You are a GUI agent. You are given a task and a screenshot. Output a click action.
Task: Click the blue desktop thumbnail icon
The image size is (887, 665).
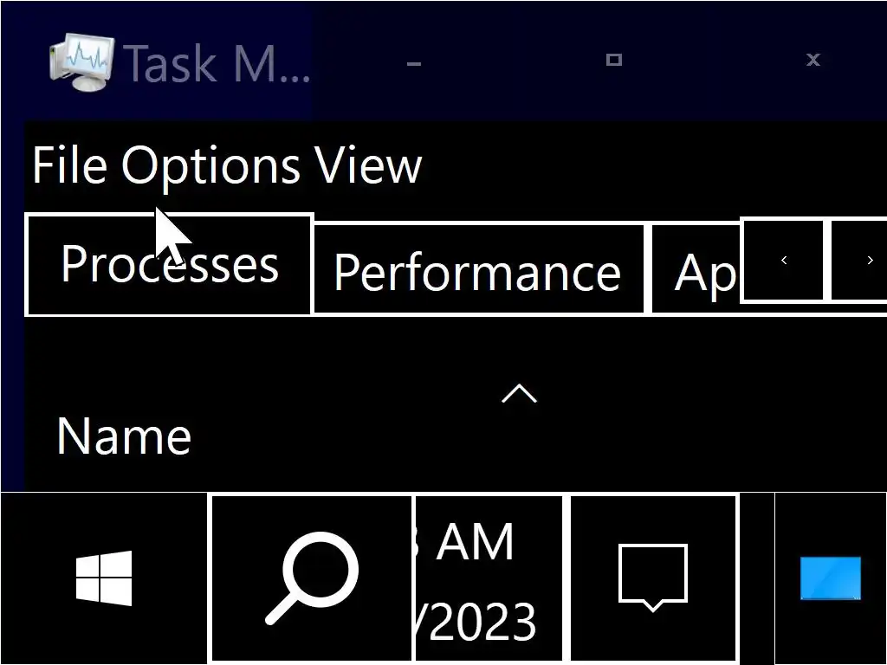[830, 578]
